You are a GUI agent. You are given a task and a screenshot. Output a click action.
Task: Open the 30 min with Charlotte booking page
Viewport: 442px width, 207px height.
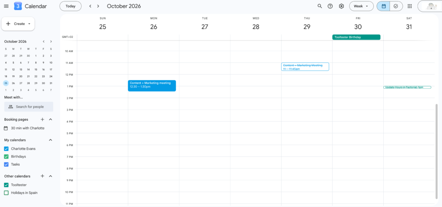click(28, 128)
